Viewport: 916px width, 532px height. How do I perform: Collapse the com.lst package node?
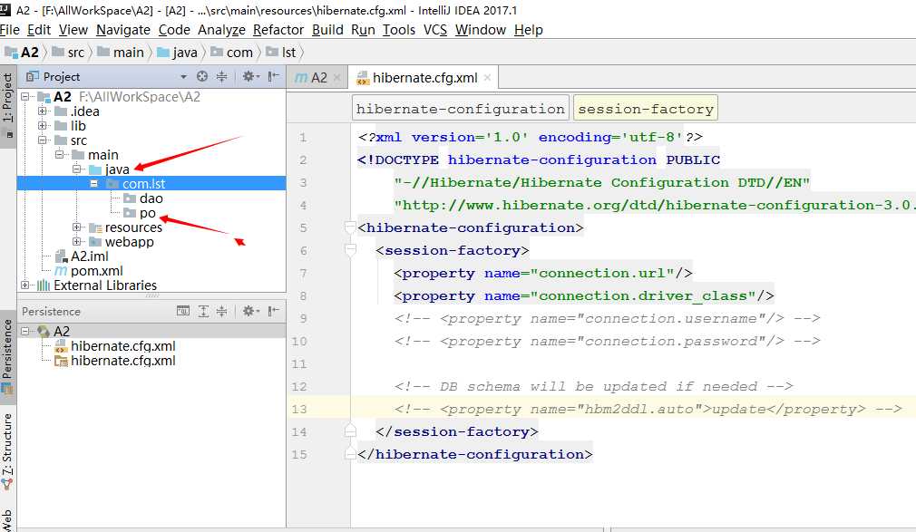click(x=93, y=183)
